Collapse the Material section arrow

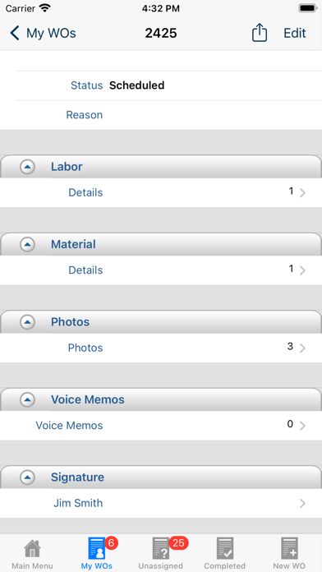click(27, 244)
